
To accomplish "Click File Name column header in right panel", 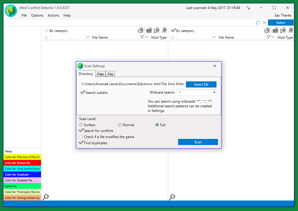I will 226,37.
